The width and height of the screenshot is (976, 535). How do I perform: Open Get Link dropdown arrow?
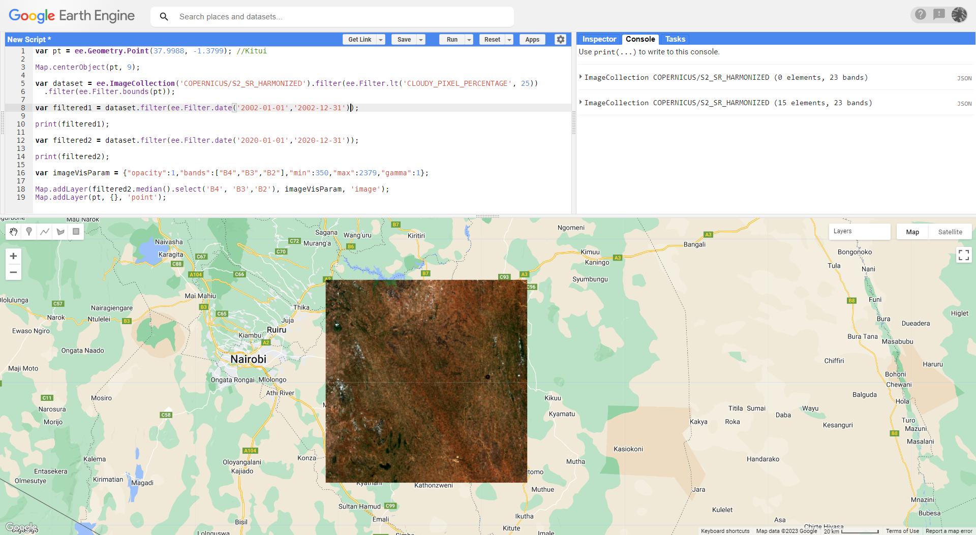[x=381, y=40]
